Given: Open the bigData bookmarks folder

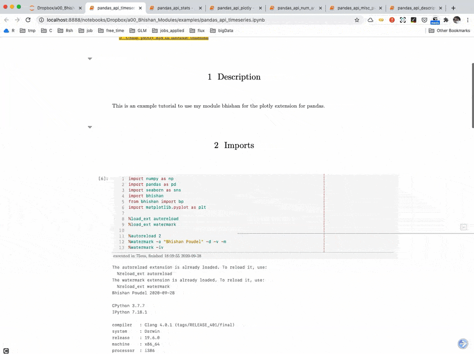Looking at the screenshot, I should point(222,31).
